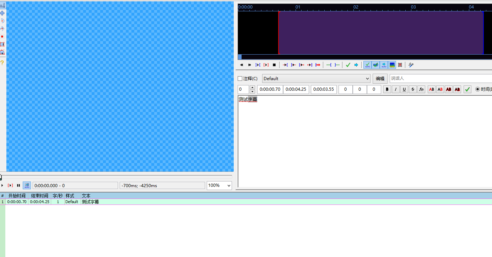Select the rectangle clip tool
492x257 pixels.
2,44
